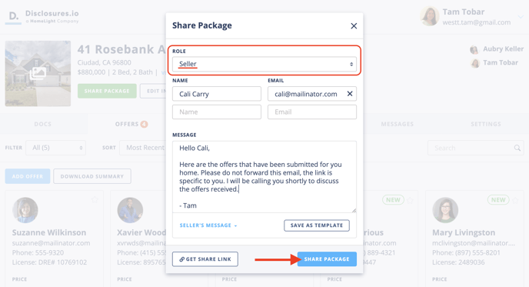The image size is (529, 287).
Task: Click the empty Name input field
Action: pos(217,112)
